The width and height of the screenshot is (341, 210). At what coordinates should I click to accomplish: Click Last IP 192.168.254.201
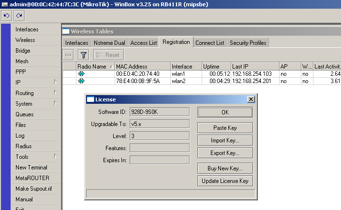coord(252,81)
